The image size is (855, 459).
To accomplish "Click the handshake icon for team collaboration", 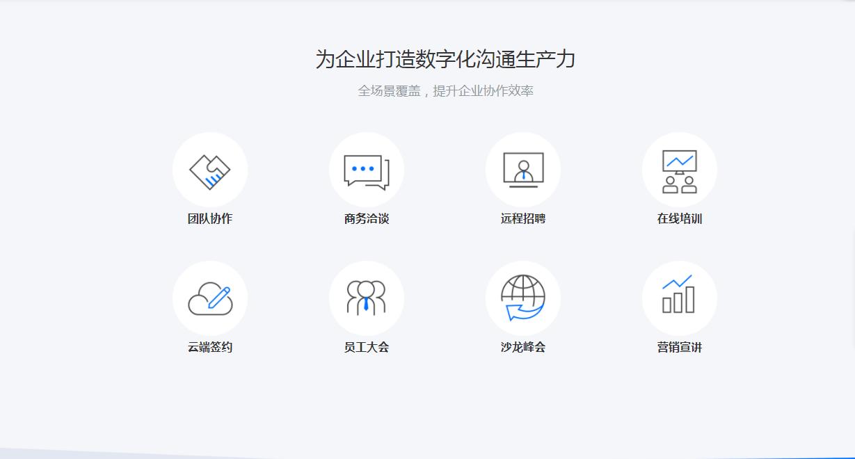I will click(210, 170).
